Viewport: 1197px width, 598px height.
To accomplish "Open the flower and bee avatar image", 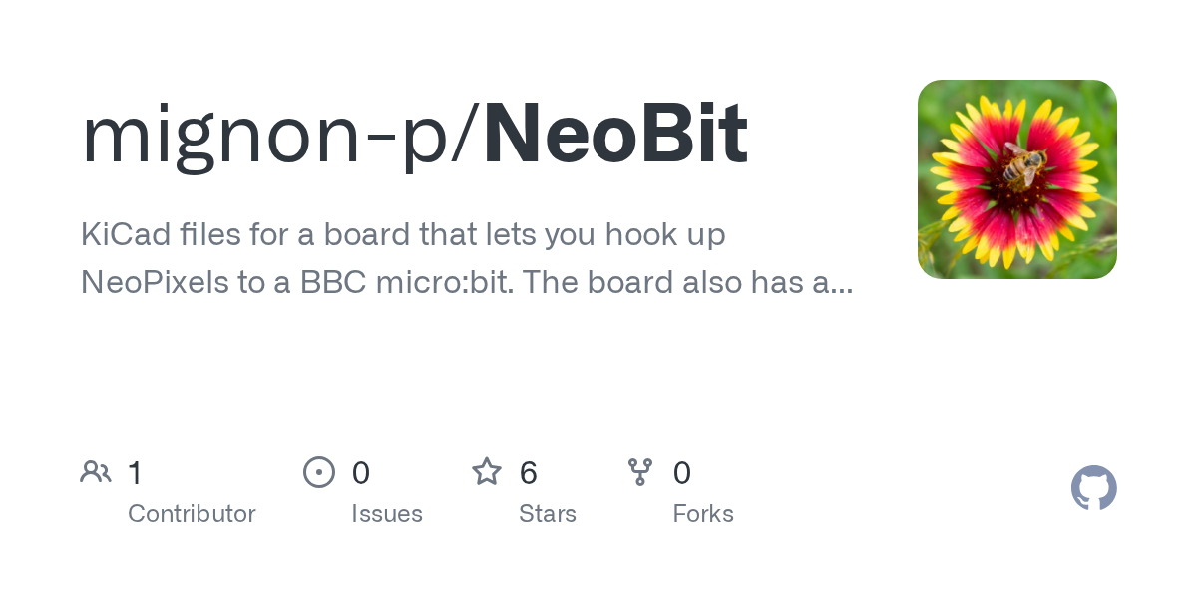I will tap(1016, 179).
